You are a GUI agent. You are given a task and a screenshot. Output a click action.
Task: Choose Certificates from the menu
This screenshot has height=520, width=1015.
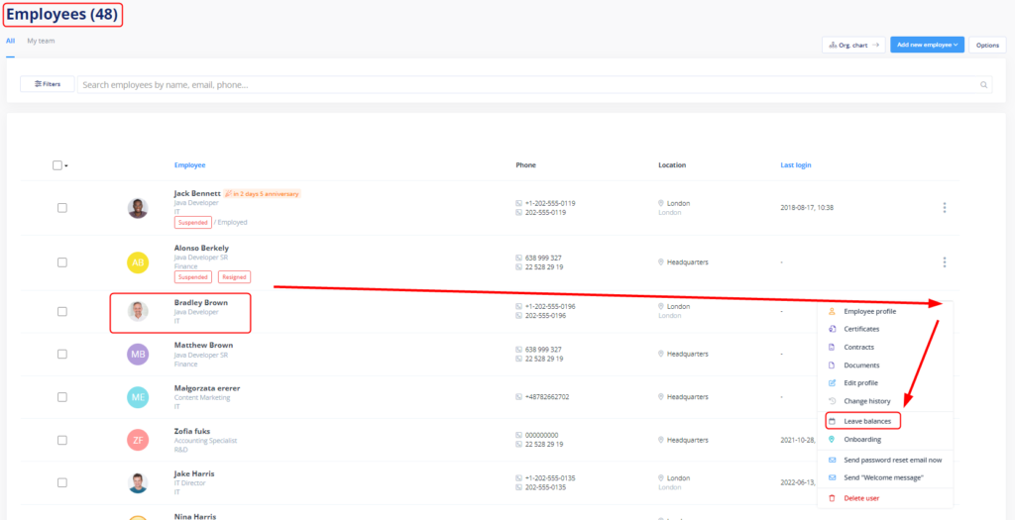[x=861, y=329]
